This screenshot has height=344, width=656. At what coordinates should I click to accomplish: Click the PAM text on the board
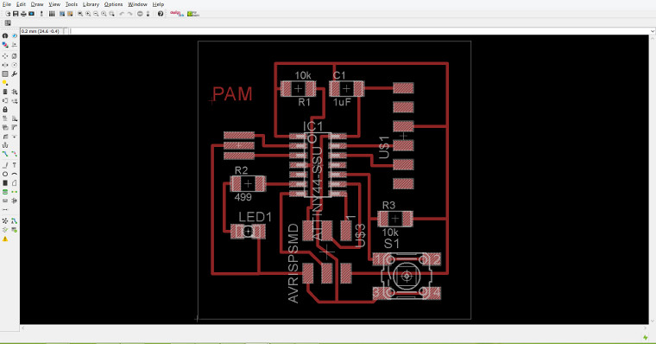coord(232,94)
